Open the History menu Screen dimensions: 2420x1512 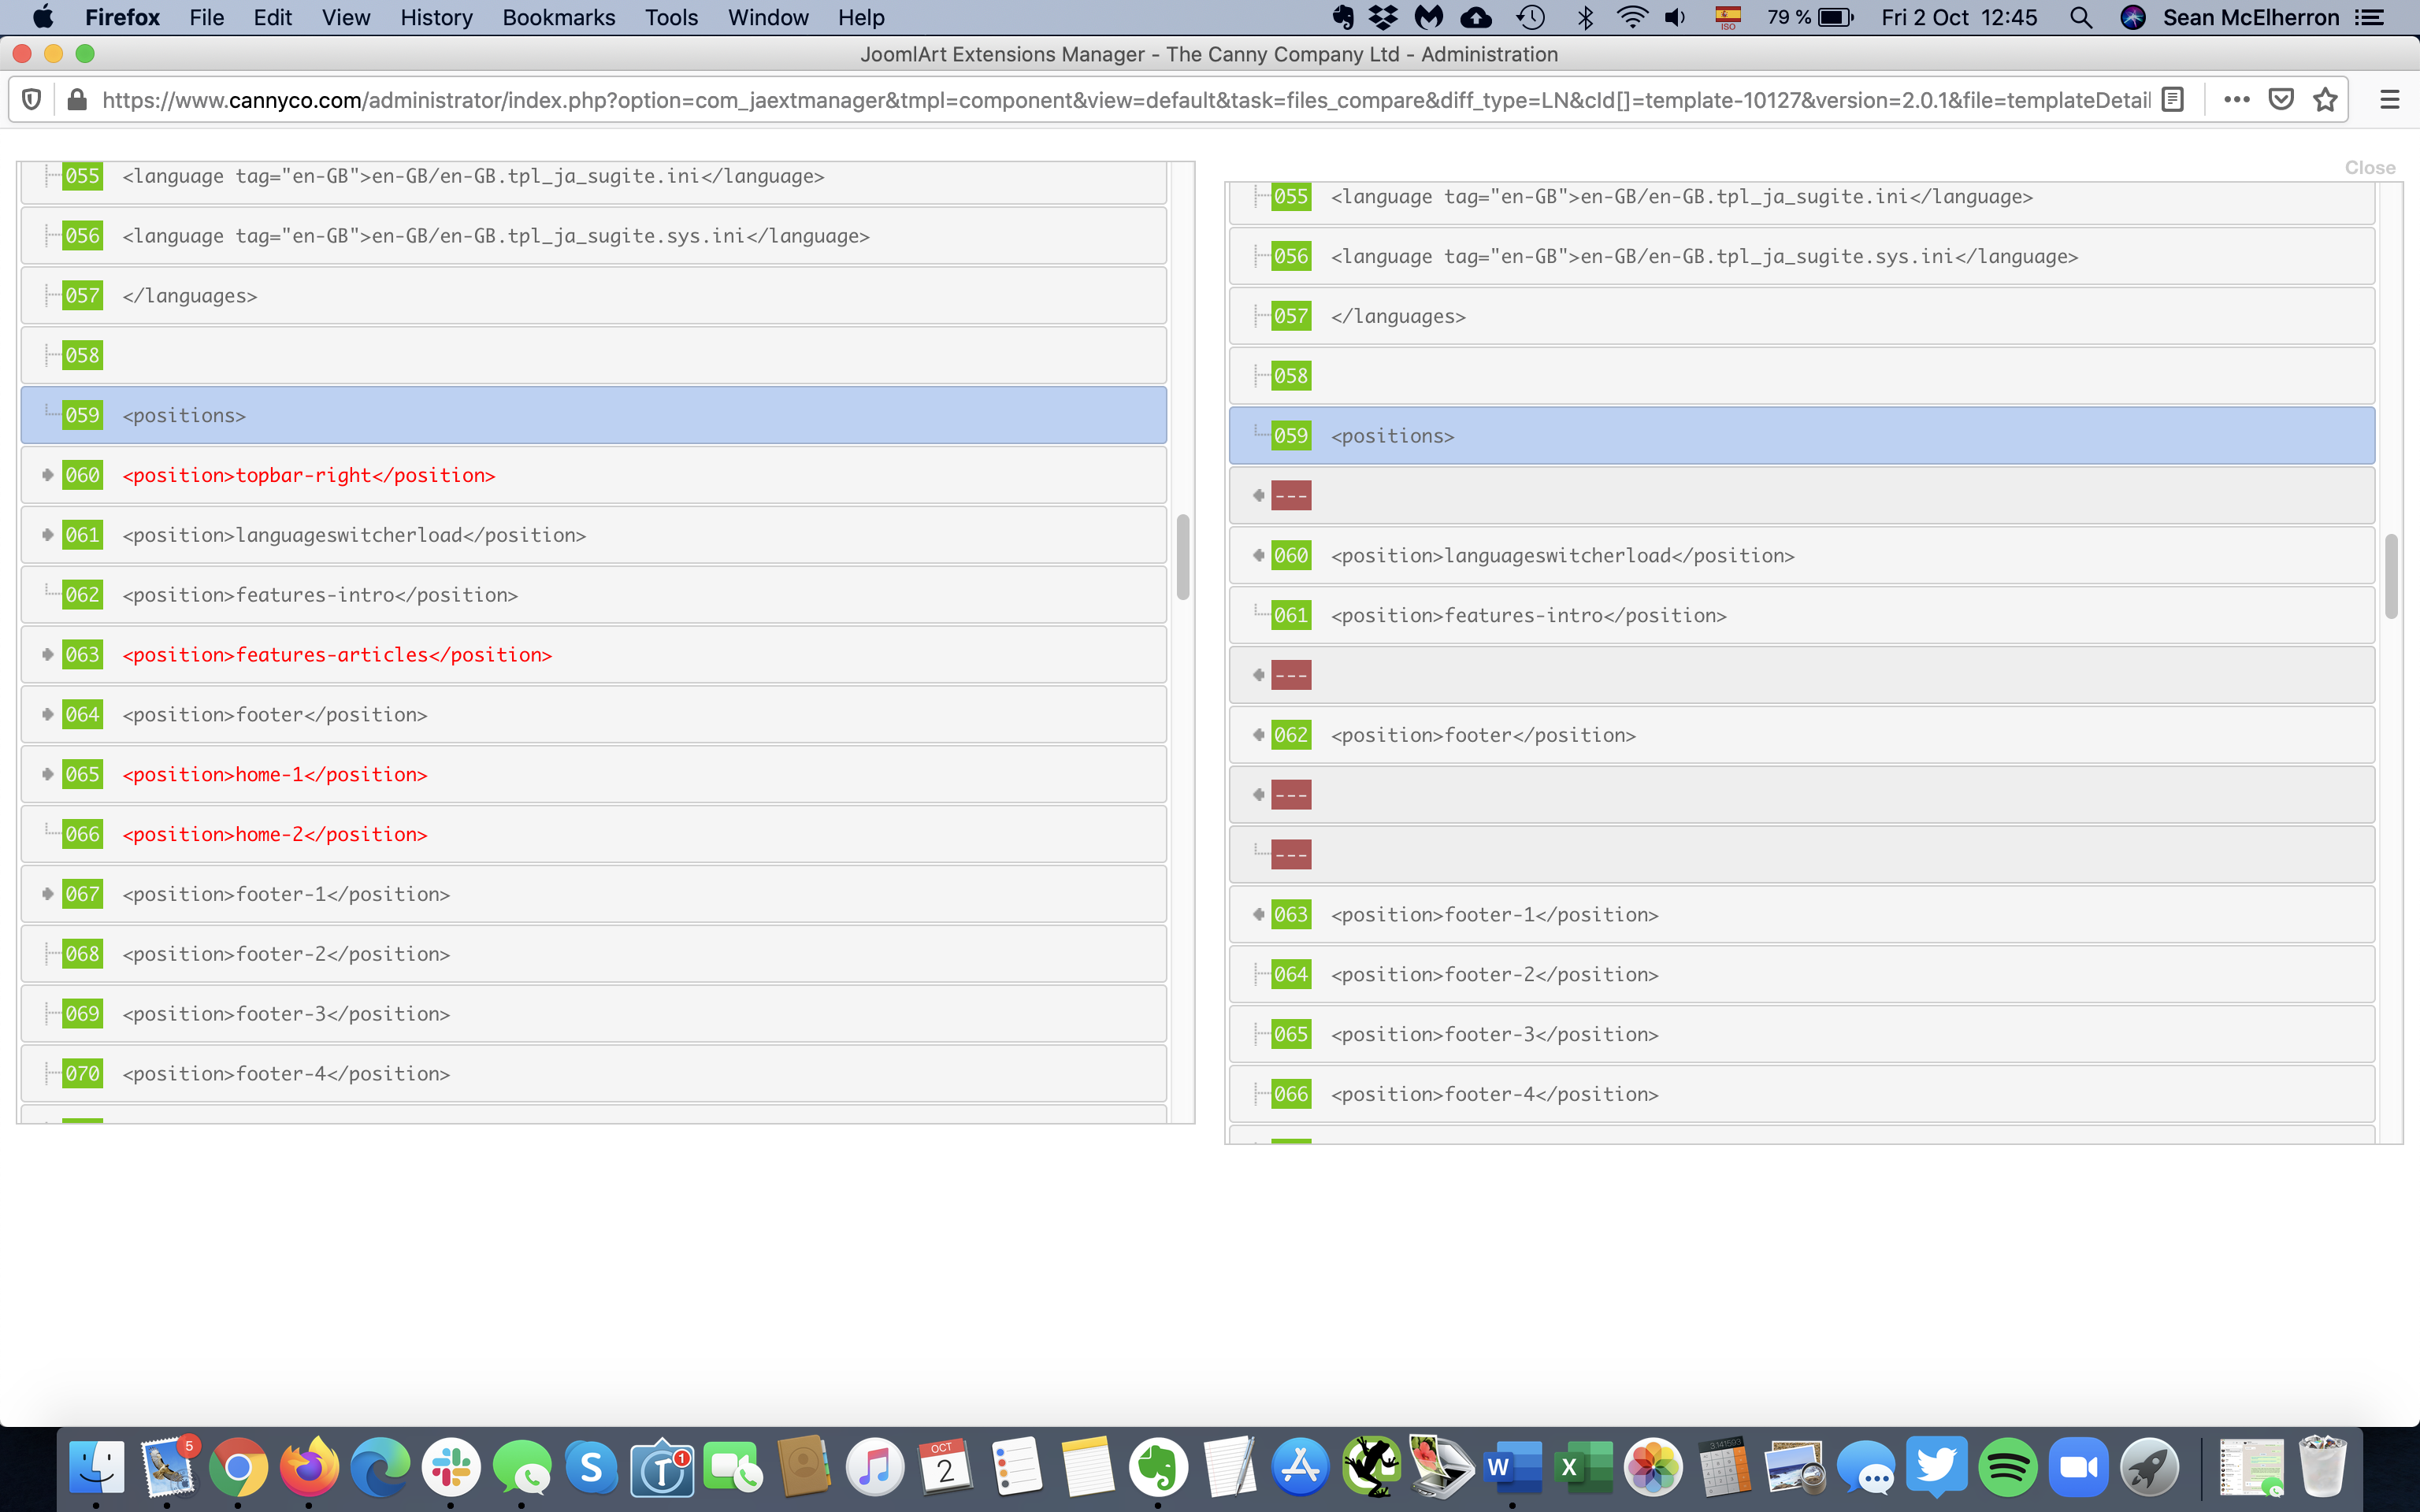click(436, 18)
